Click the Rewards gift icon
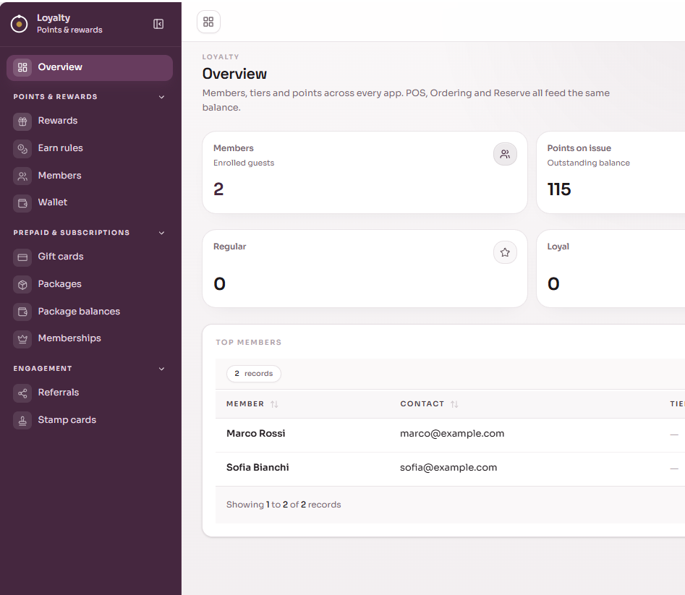The width and height of the screenshot is (685, 595). (x=22, y=121)
